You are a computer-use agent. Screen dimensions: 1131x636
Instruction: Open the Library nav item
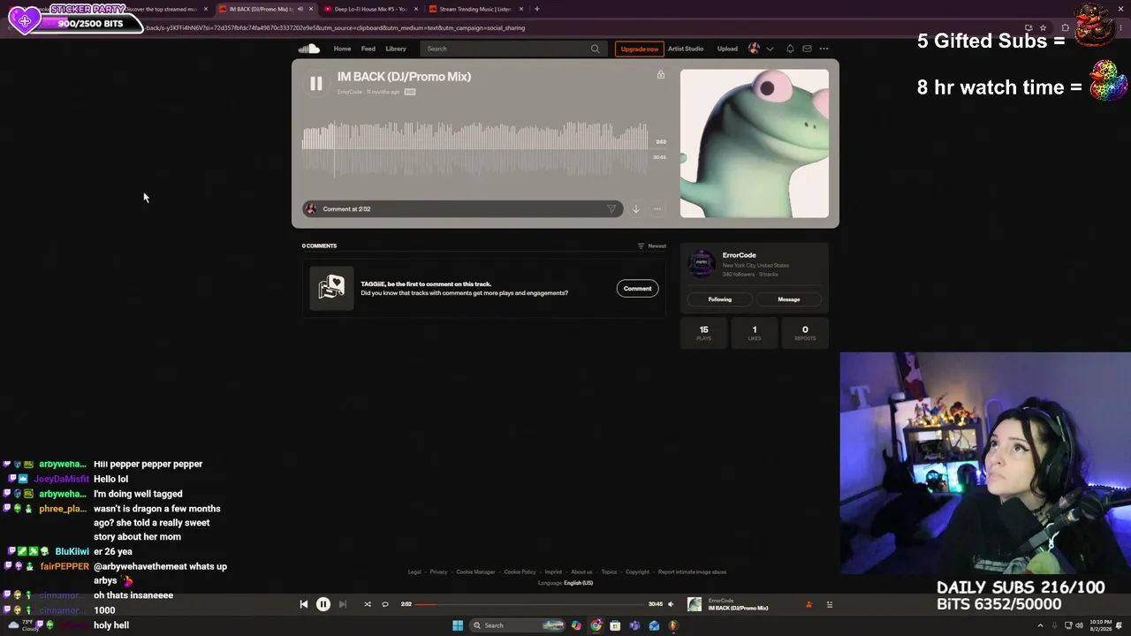click(396, 49)
